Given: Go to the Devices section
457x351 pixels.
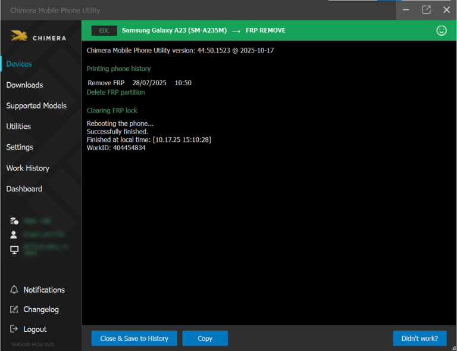Looking at the screenshot, I should coord(19,64).
